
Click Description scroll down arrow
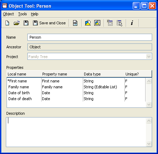(149, 144)
